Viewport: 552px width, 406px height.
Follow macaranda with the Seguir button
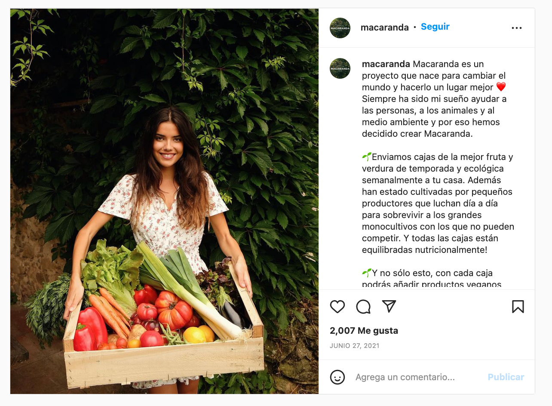(435, 27)
